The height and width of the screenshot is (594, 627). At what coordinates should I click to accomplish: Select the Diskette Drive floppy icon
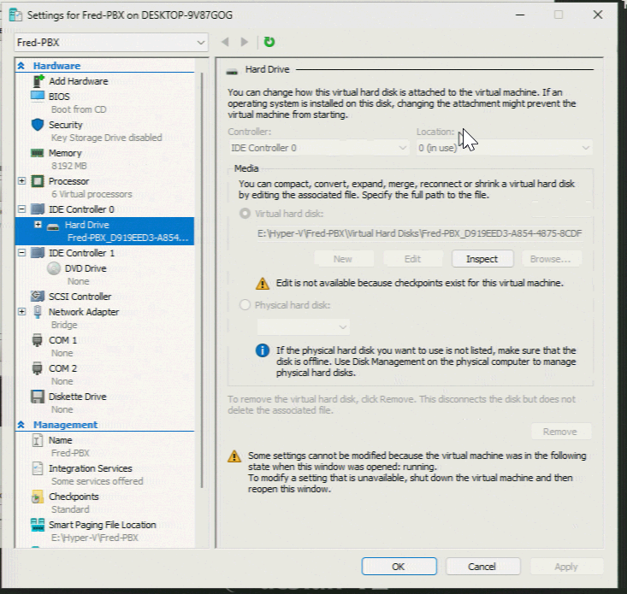pos(37,397)
